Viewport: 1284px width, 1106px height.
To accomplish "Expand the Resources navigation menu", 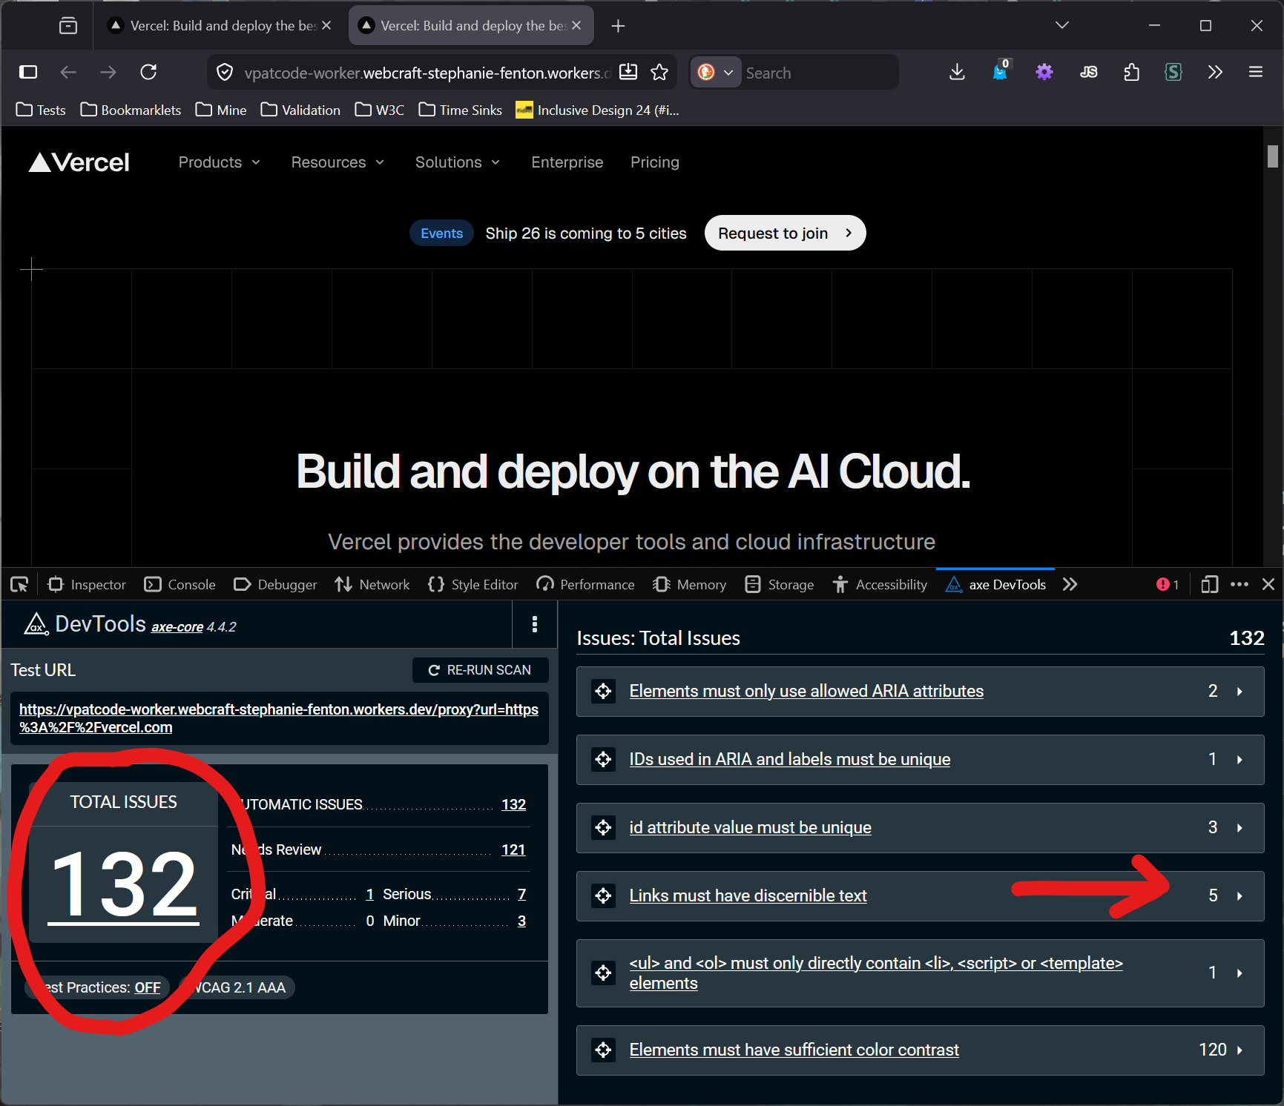I will click(338, 162).
